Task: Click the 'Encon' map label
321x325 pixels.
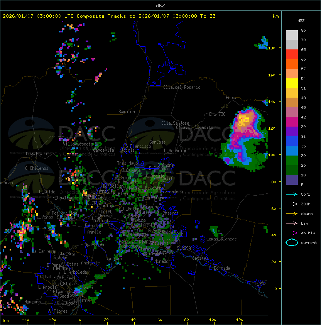Action: pyautogui.click(x=231, y=98)
